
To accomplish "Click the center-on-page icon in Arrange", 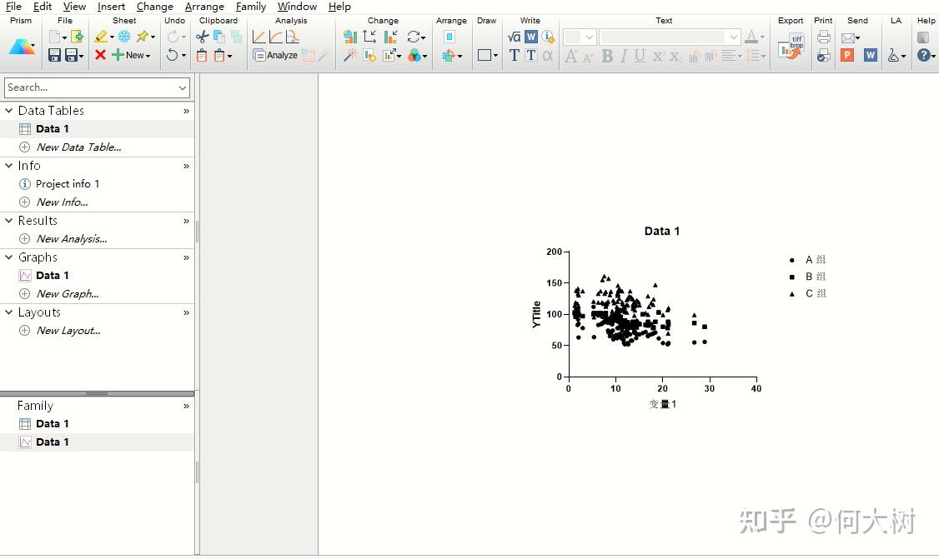I will tap(449, 37).
